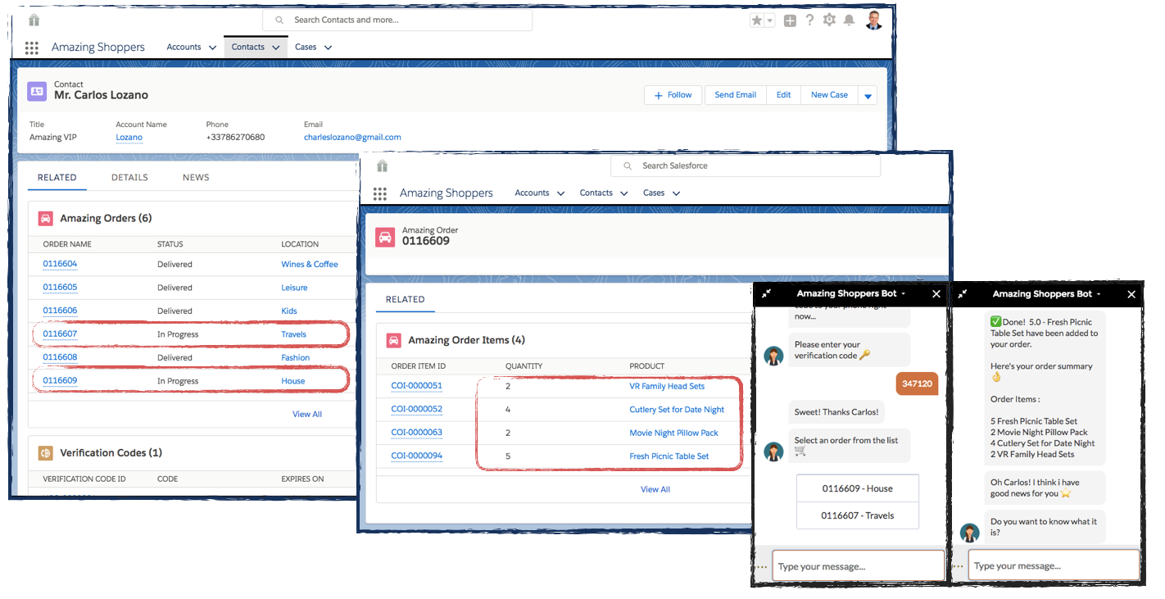Select the RELATED tab in the Contact window
The height and width of the screenshot is (599, 1165).
pyautogui.click(x=57, y=178)
